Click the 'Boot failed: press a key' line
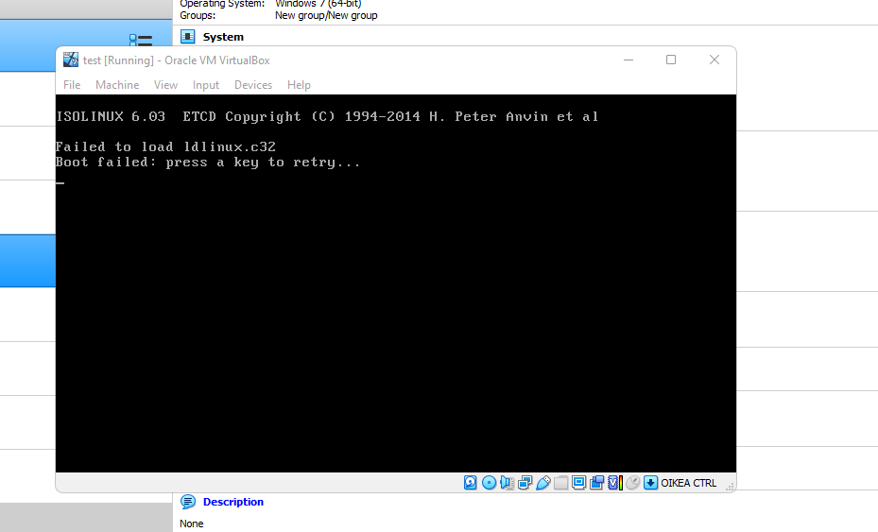 pyautogui.click(x=208, y=163)
